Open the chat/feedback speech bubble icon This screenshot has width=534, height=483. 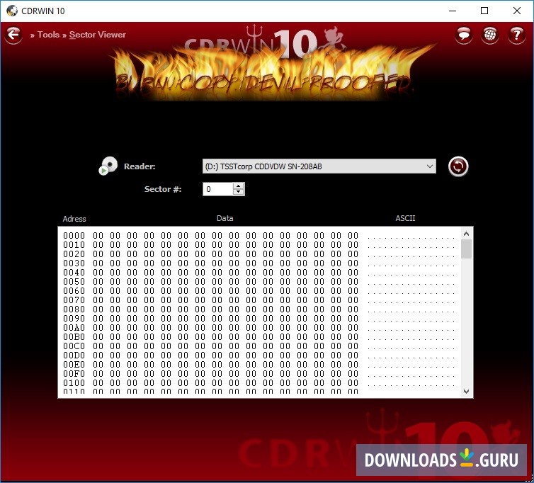pyautogui.click(x=463, y=35)
